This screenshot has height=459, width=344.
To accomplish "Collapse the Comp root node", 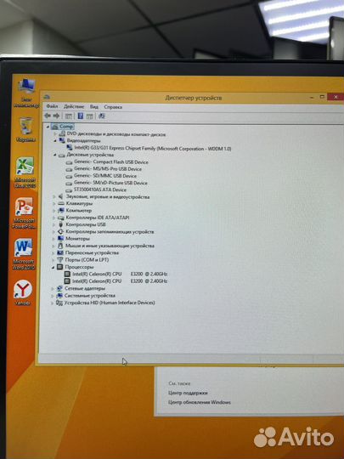I will tap(48, 127).
